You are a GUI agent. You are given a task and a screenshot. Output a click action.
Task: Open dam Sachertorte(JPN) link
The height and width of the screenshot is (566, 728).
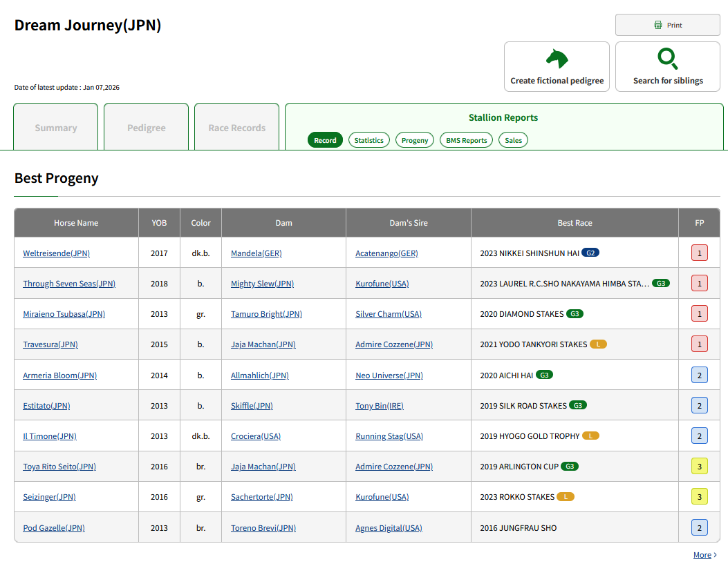[x=262, y=497]
